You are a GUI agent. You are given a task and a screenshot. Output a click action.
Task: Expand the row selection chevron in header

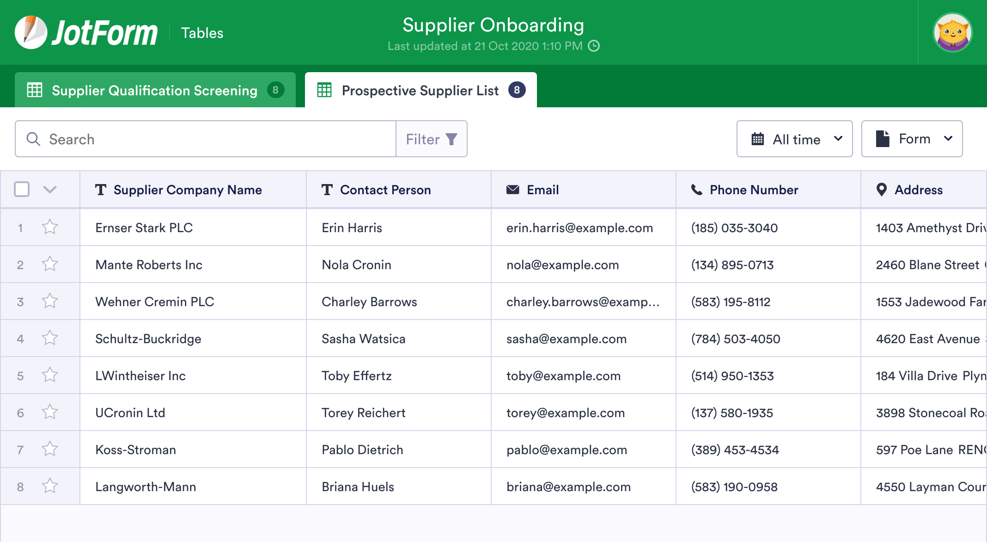49,189
